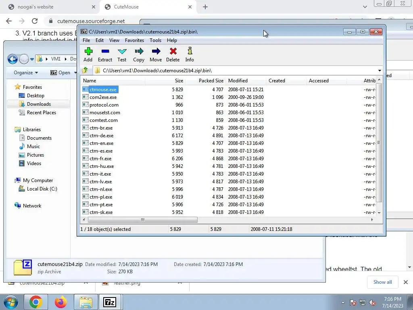The image size is (413, 310).
Task: Open Chrome from the taskbar
Action: [x=36, y=302]
